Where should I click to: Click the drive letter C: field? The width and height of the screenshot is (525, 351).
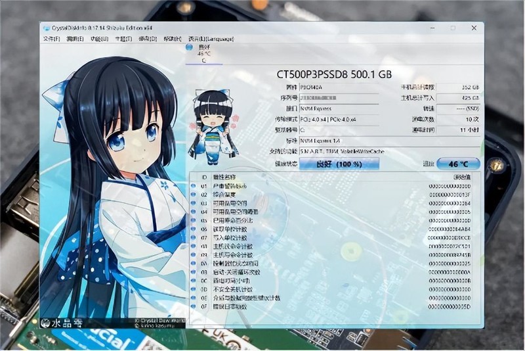pos(339,129)
